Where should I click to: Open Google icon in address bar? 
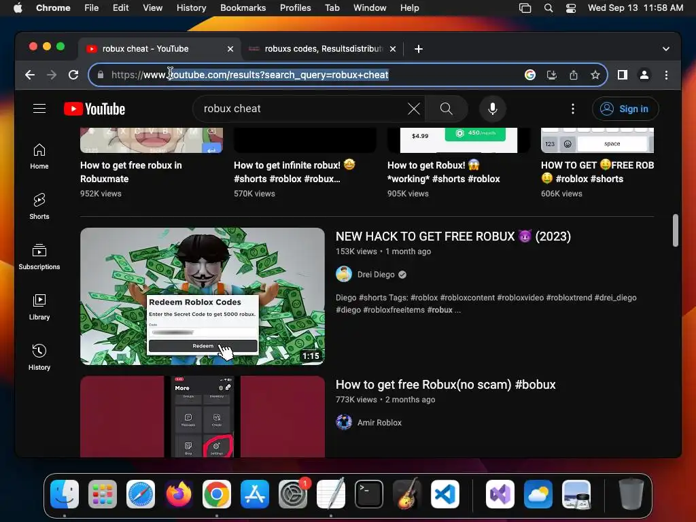(x=529, y=75)
